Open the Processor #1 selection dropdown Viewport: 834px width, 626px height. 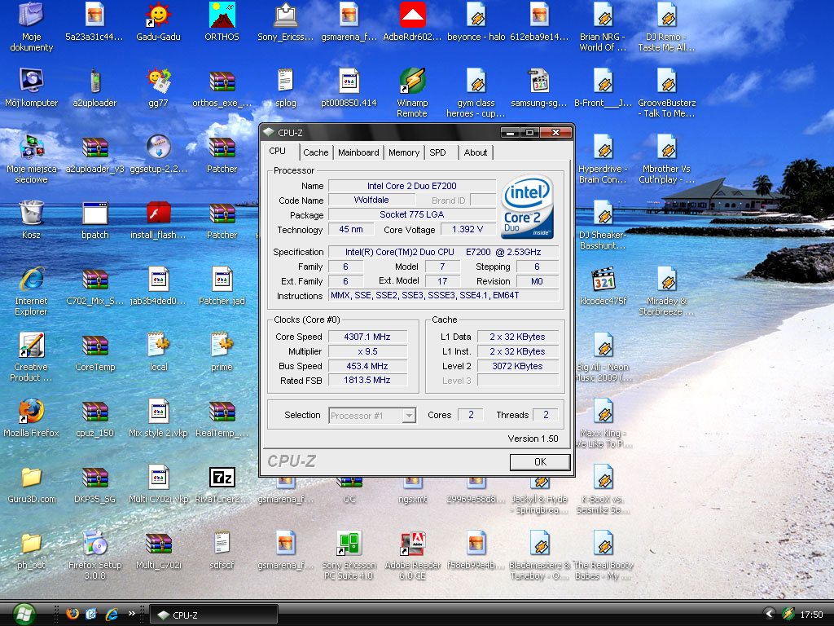tap(409, 415)
